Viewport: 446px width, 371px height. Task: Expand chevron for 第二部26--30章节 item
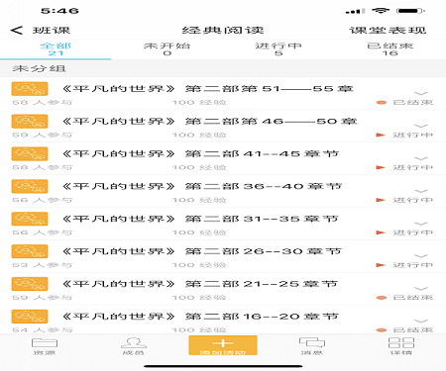421,256
